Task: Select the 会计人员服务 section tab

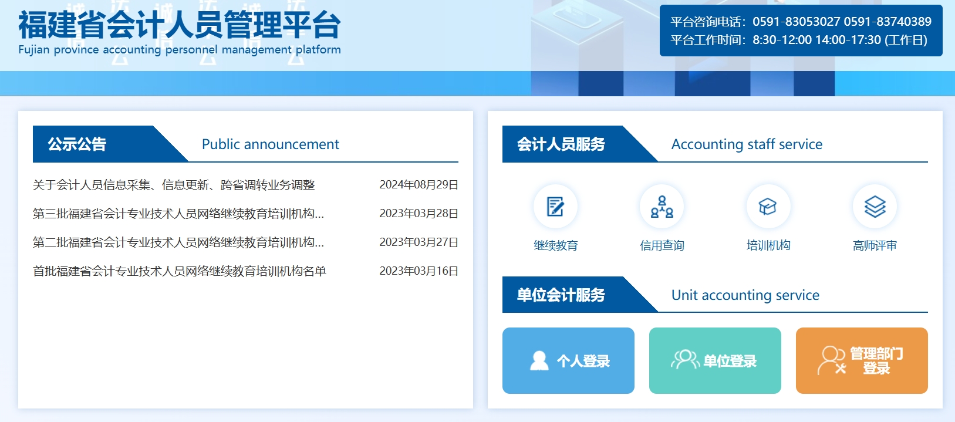Action: coord(561,144)
